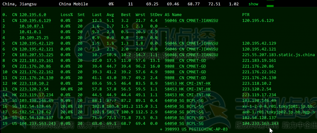Select PTR text xe-1-2-0-0.r01.tokyjp01.jp.bb
This screenshot has width=317, height=133.
click(x=279, y=106)
